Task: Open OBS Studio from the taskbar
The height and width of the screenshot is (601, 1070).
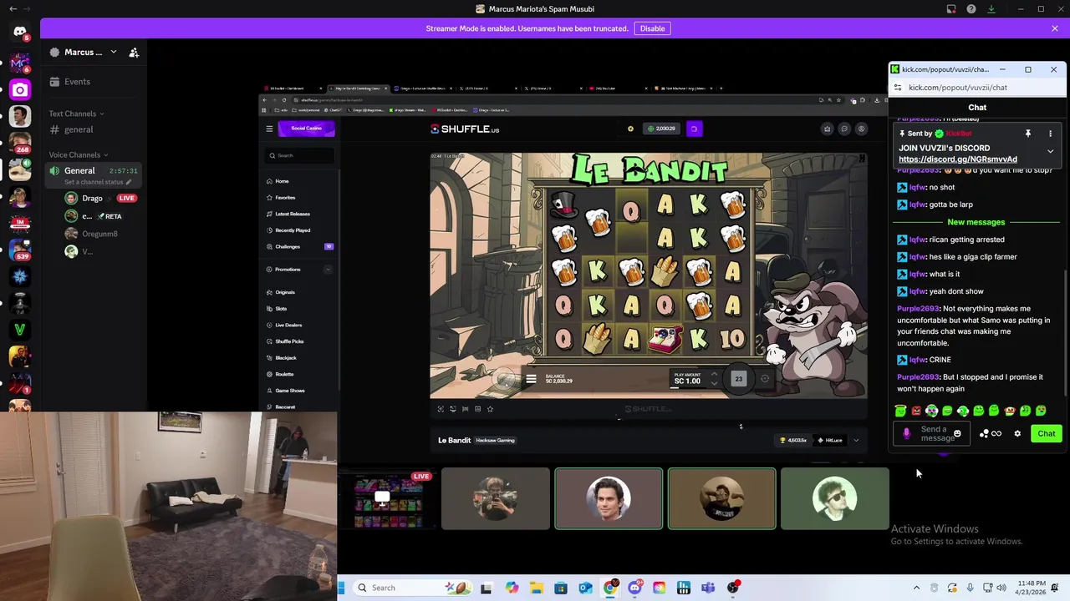Action: 733,588
